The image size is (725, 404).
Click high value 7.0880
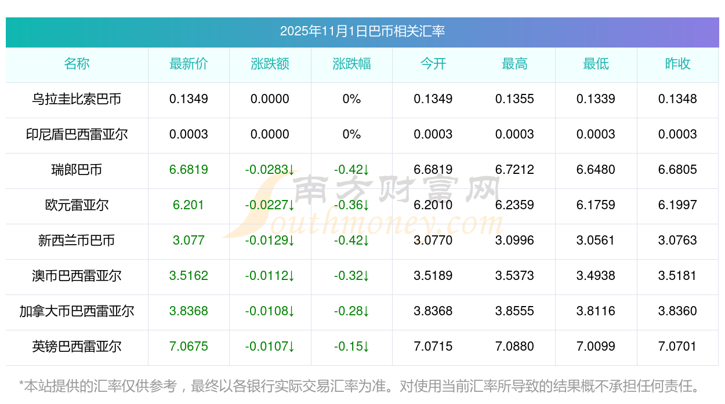click(514, 347)
